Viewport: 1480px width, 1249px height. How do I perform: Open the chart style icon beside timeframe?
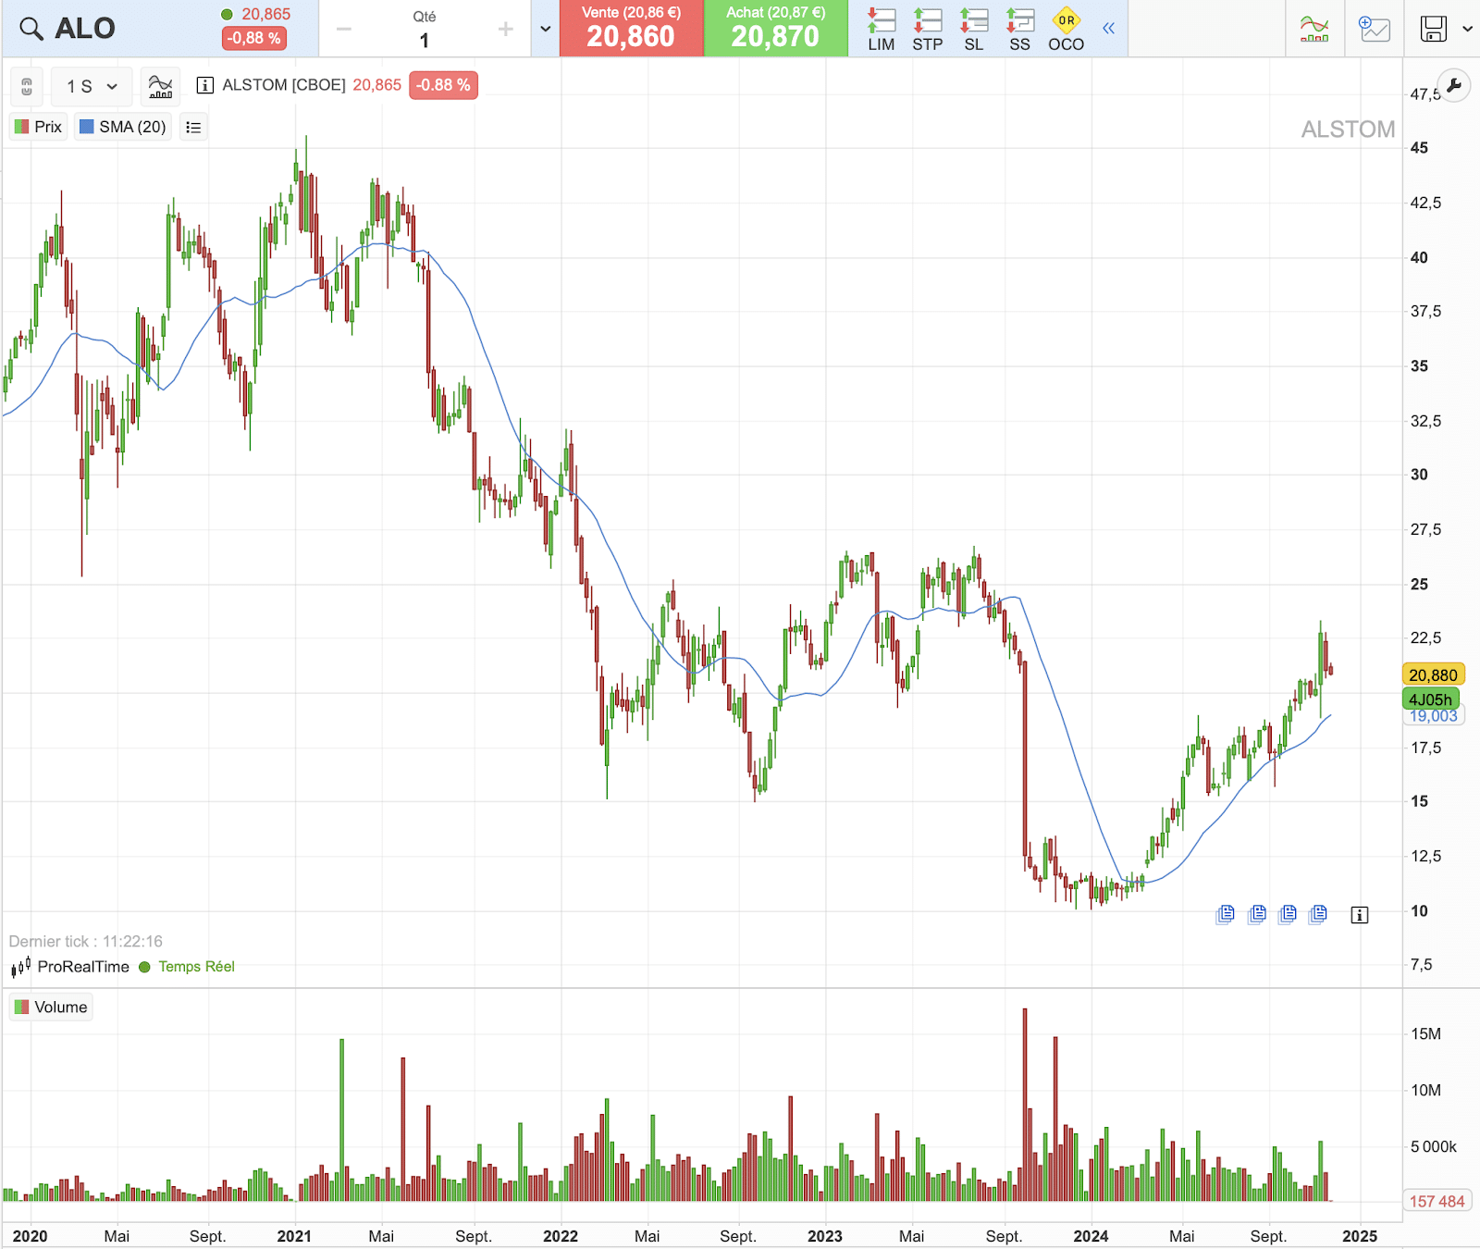[x=161, y=87]
